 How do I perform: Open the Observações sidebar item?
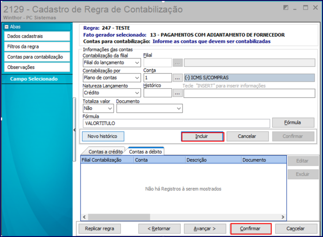[37, 67]
